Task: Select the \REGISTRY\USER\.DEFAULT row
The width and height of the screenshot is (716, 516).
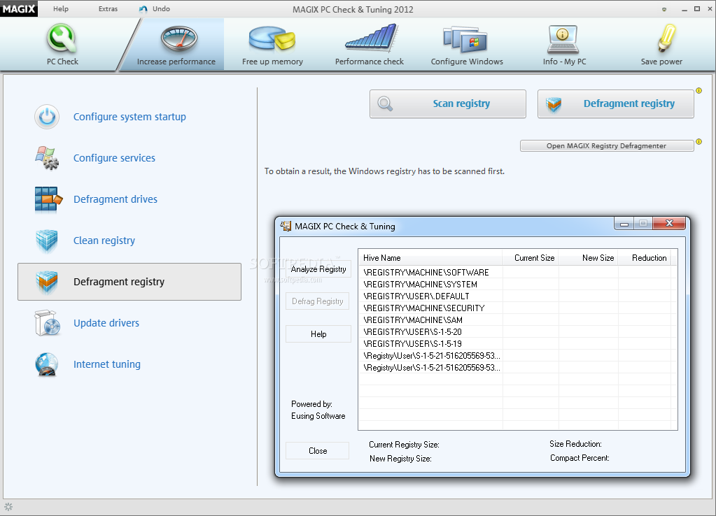Action: [x=517, y=296]
